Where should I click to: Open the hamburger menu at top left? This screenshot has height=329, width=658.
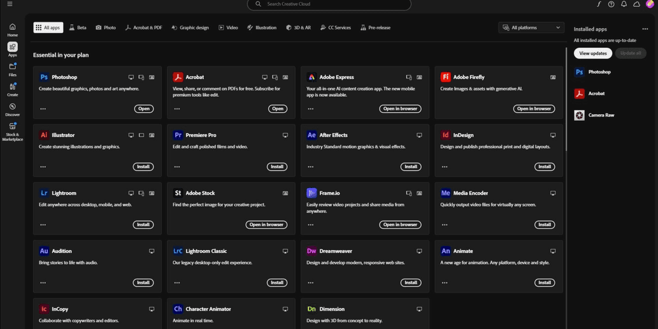pyautogui.click(x=10, y=4)
